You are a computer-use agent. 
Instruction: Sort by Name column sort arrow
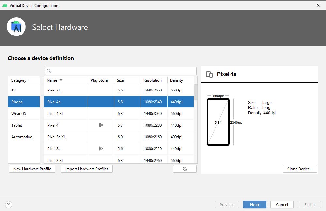coord(61,80)
